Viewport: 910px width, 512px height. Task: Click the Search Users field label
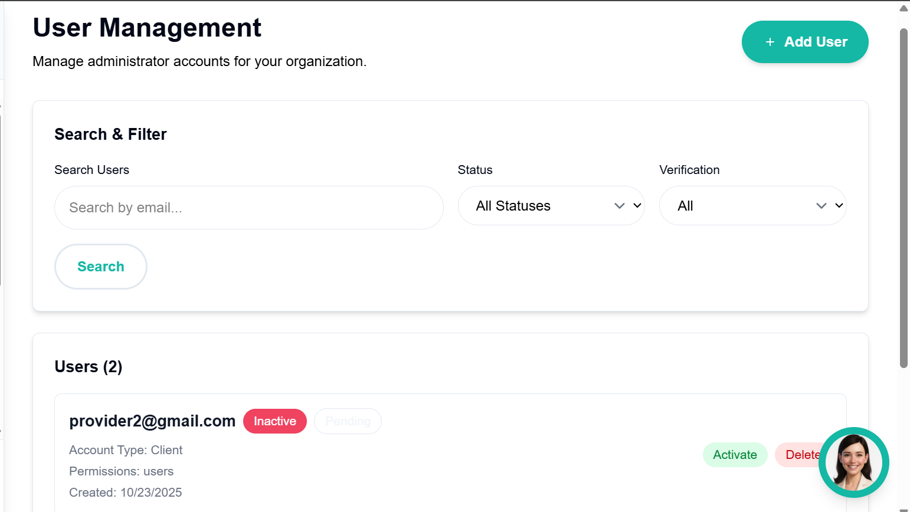pos(91,170)
